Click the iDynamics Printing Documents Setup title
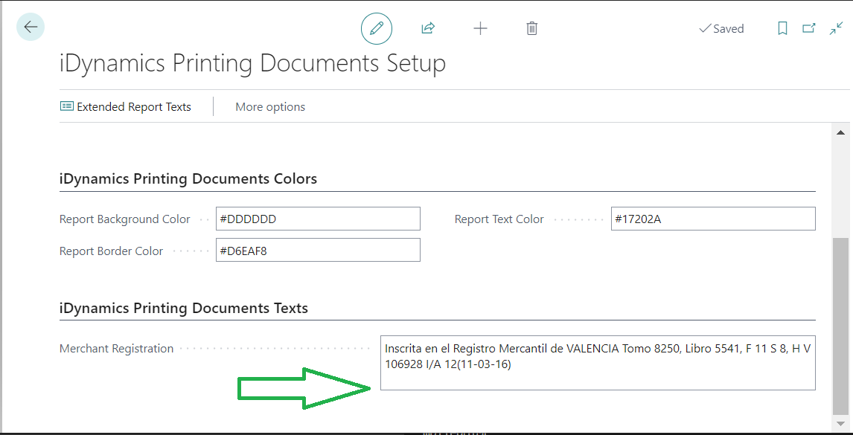This screenshot has width=853, height=435. pyautogui.click(x=252, y=64)
